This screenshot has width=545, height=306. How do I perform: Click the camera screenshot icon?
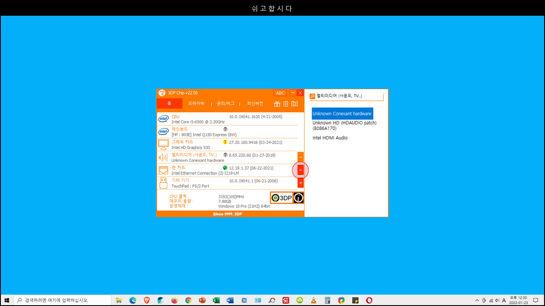point(294,104)
